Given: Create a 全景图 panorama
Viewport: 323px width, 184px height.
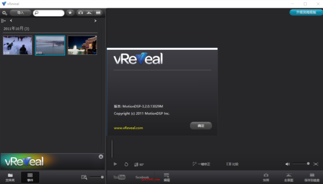Looking at the screenshot, I should point(288,178).
